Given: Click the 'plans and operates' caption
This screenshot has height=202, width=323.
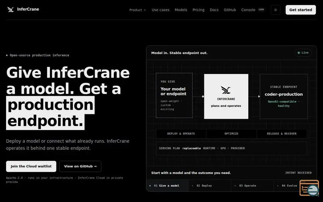Looking at the screenshot, I should pyautogui.click(x=226, y=106).
